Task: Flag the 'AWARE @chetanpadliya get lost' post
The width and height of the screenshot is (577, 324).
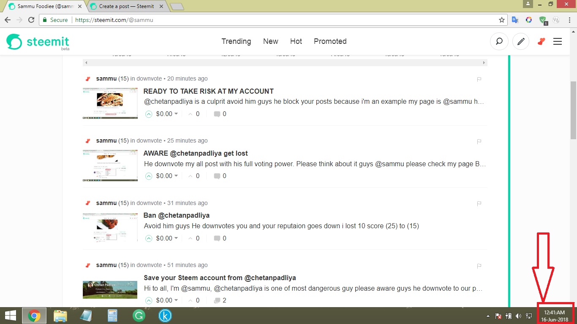Action: point(479,141)
